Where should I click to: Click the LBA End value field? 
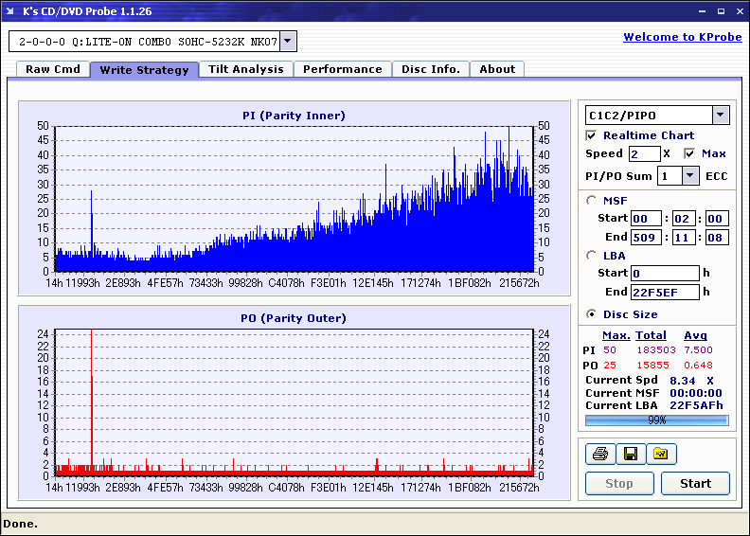tap(665, 293)
